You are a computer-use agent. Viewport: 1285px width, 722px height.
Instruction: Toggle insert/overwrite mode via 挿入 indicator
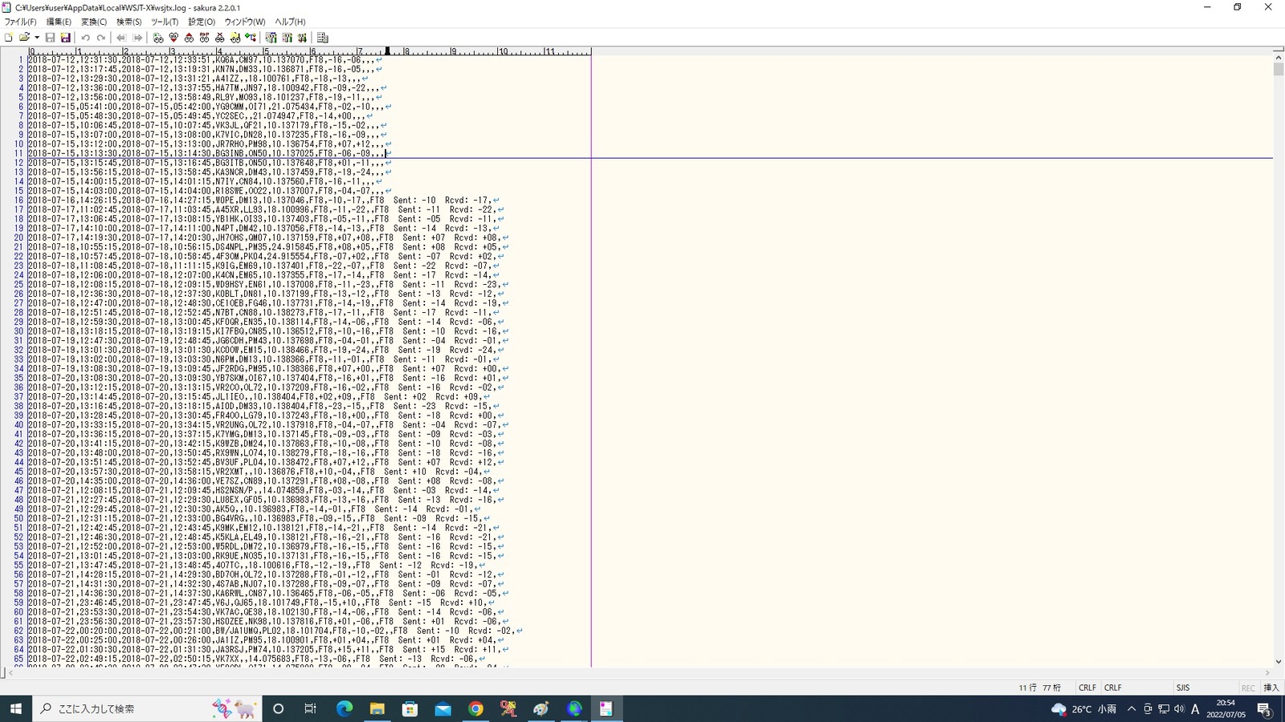pyautogui.click(x=1272, y=688)
